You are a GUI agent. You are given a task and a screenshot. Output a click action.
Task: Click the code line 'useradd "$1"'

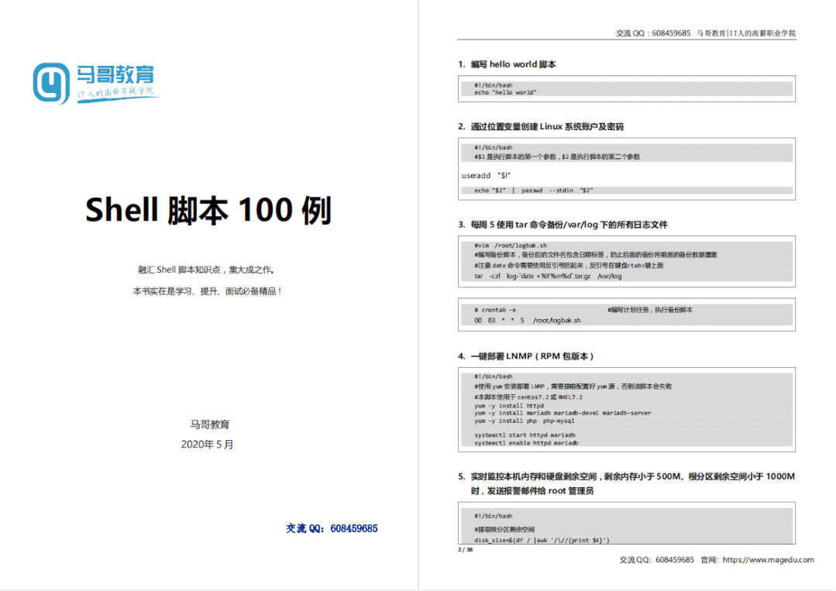[486, 175]
